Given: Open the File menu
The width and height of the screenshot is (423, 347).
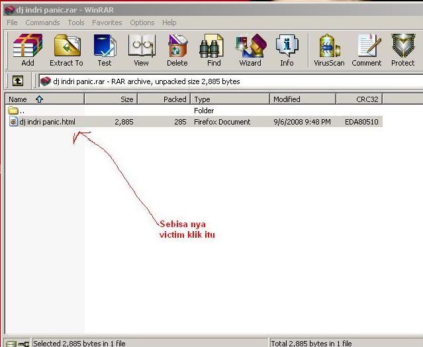Looking at the screenshot, I should coord(12,23).
